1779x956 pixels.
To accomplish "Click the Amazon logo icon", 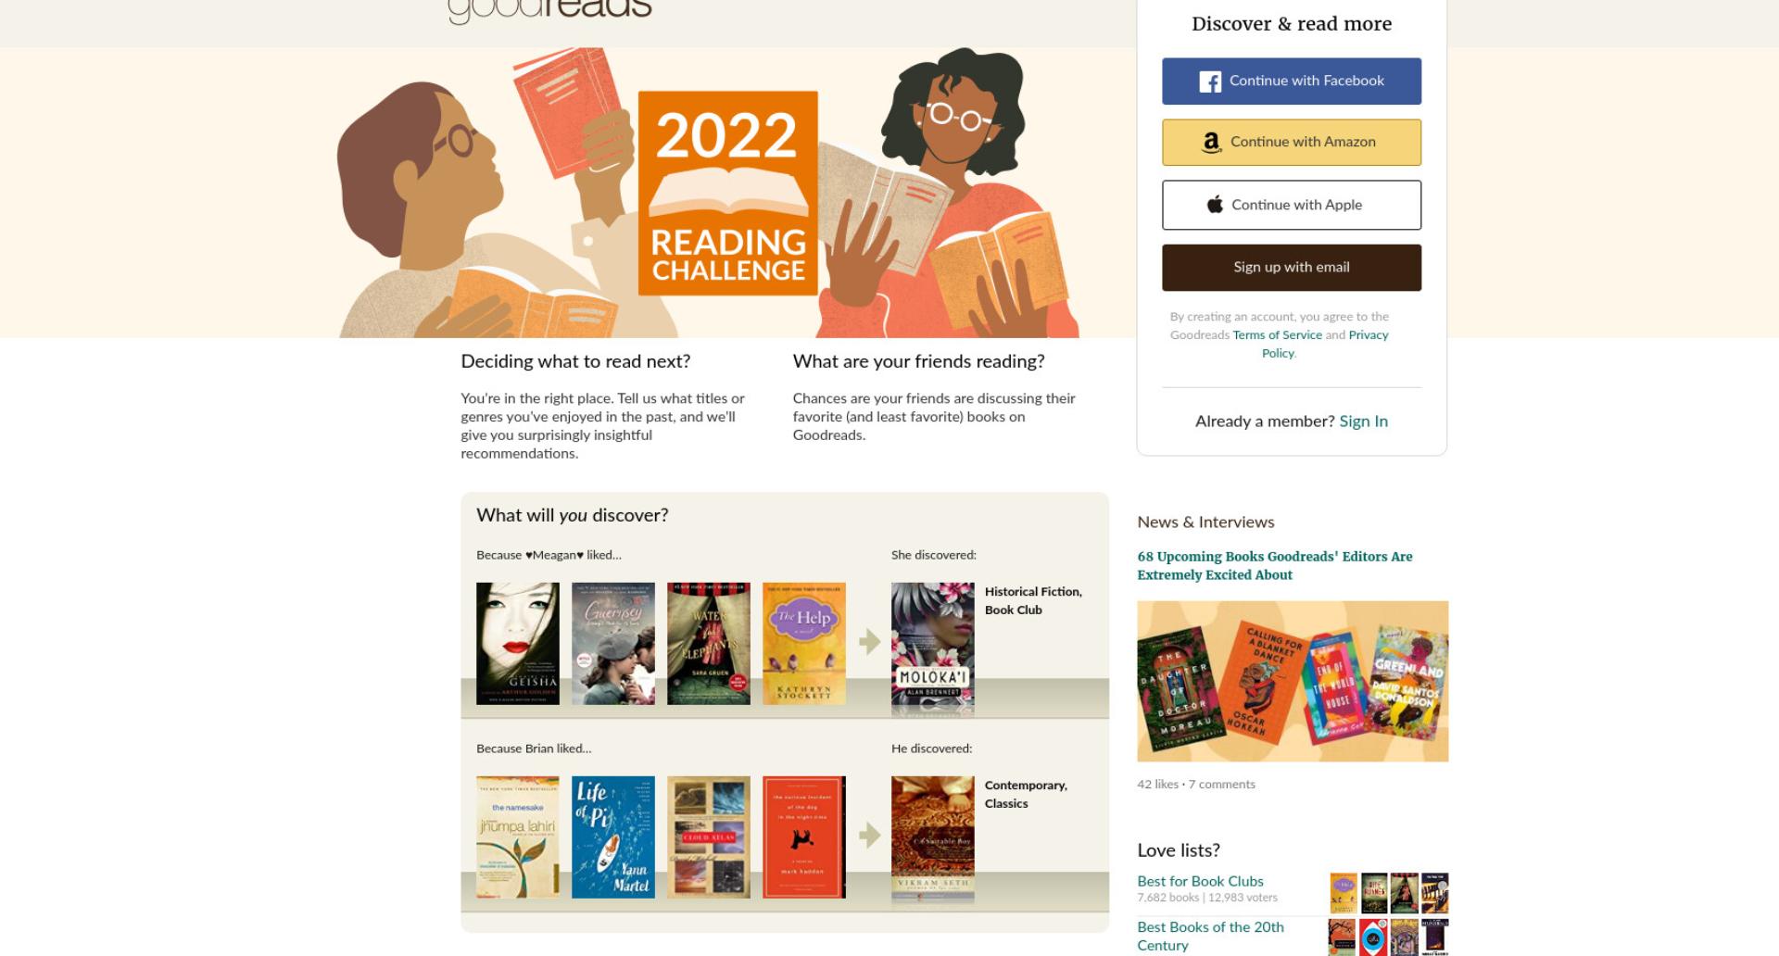I will [x=1211, y=143].
